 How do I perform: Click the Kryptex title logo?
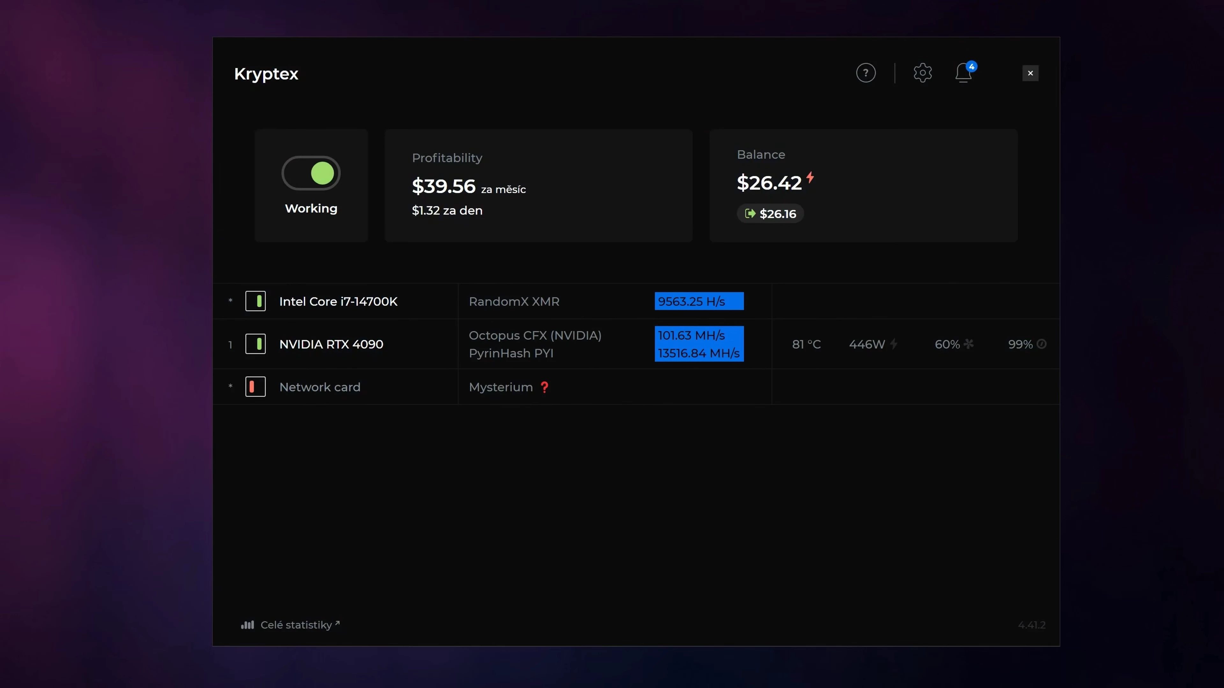(x=266, y=74)
